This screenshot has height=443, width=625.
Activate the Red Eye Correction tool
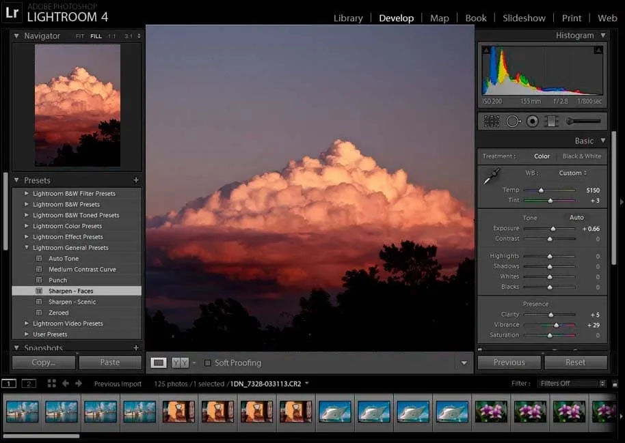pyautogui.click(x=532, y=122)
